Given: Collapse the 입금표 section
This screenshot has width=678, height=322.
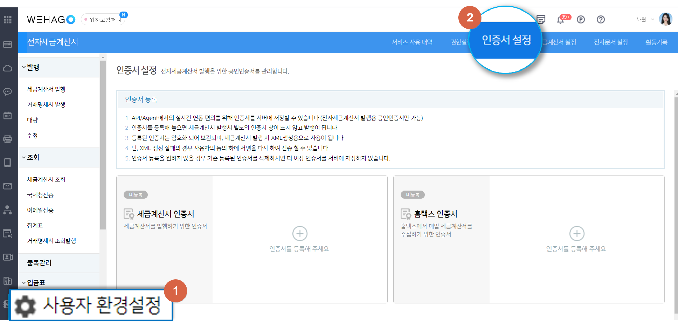Looking at the screenshot, I should (24, 283).
